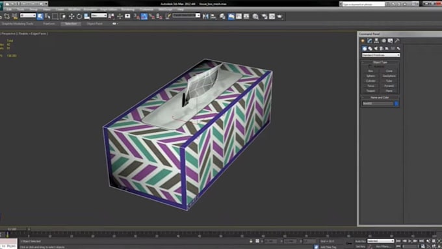Switch to the Motion command panel tab
The width and height of the screenshot is (442, 249).
[383, 40]
